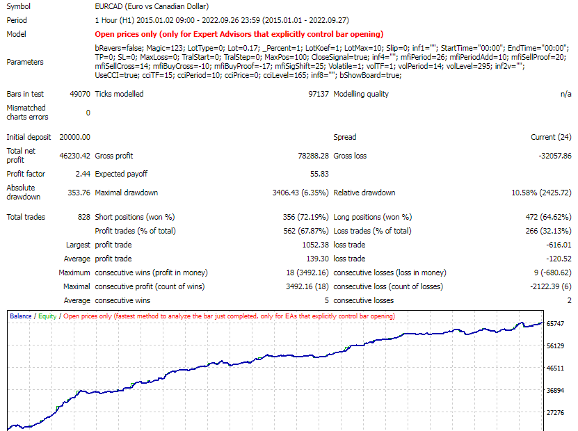Select Total net profit value 46230.42
The height and width of the screenshot is (431, 578).
click(x=74, y=156)
